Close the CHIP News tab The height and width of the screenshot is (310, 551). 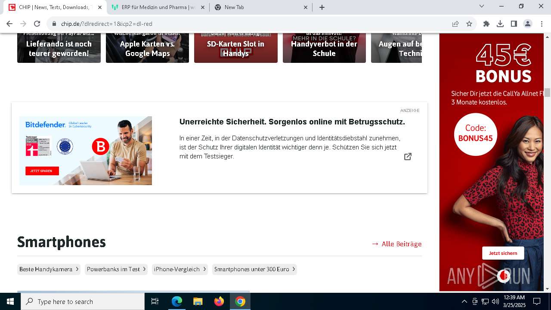[x=100, y=7]
